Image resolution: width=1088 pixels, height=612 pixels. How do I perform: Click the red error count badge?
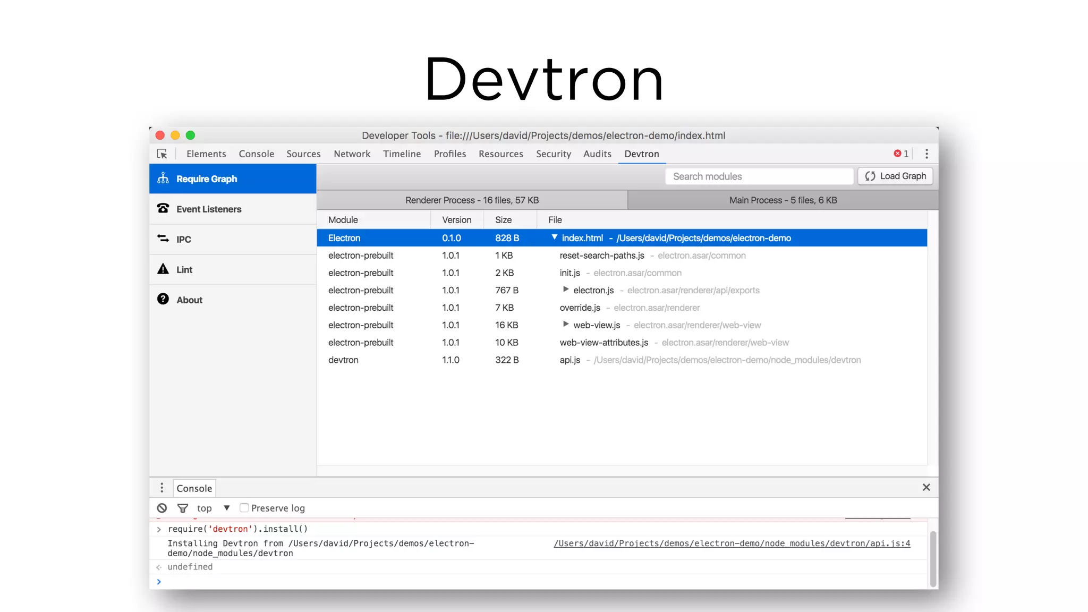click(x=901, y=154)
